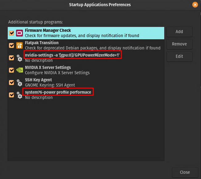Uncheck the Firmware Manager Check checkbox
Screen dimensions: 201x179
tap(11, 33)
